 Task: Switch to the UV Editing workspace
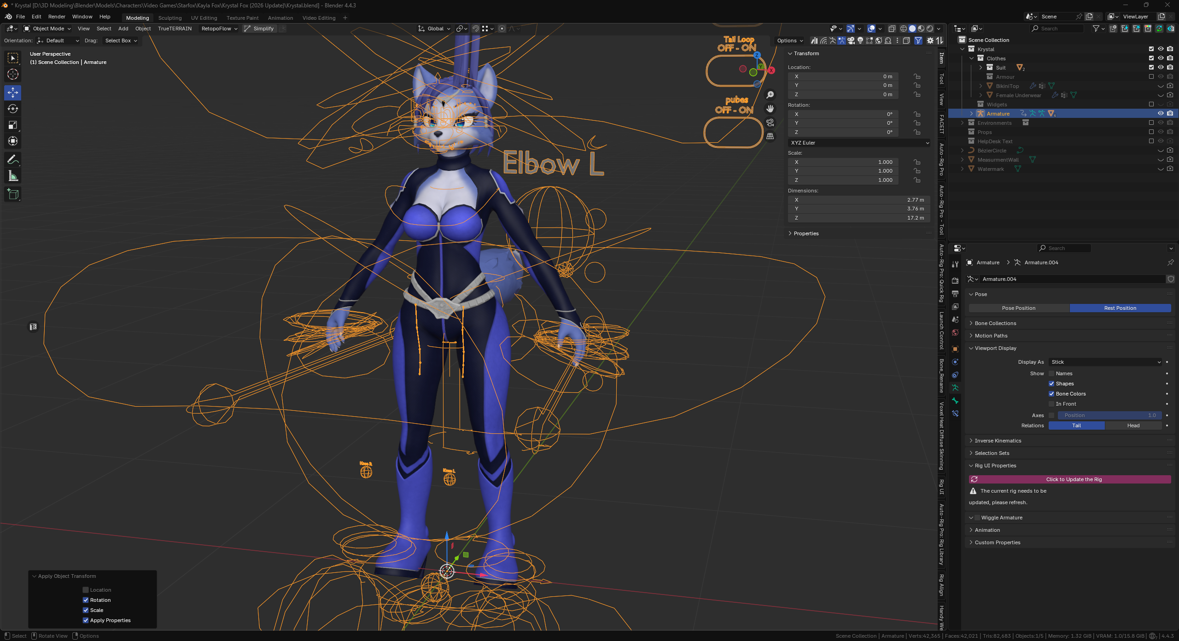pyautogui.click(x=204, y=18)
